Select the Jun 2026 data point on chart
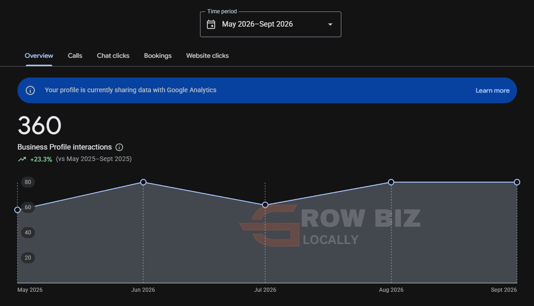 [144, 182]
